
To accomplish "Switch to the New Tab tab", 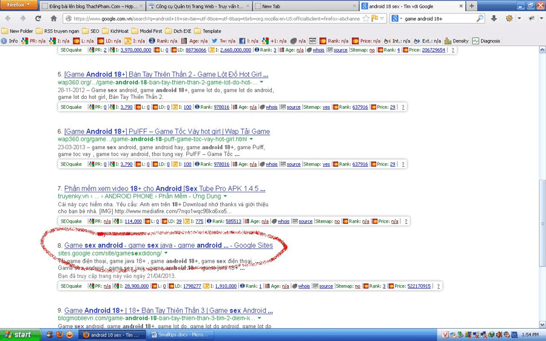I will pos(305,6).
